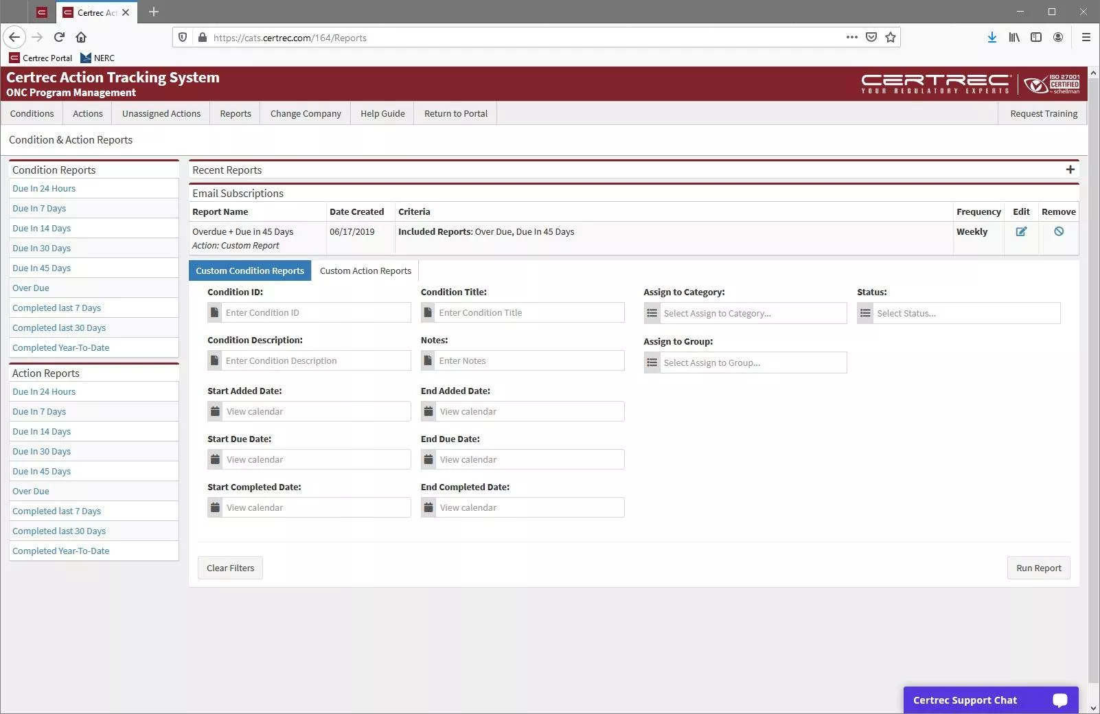Screen dimensions: 1100x714
Task: Open Change Company menu item
Action: (306, 113)
